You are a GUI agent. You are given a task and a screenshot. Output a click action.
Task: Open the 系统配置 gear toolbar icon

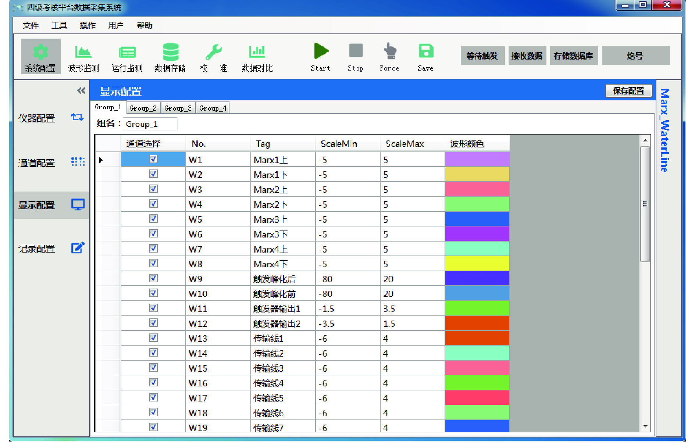point(40,56)
